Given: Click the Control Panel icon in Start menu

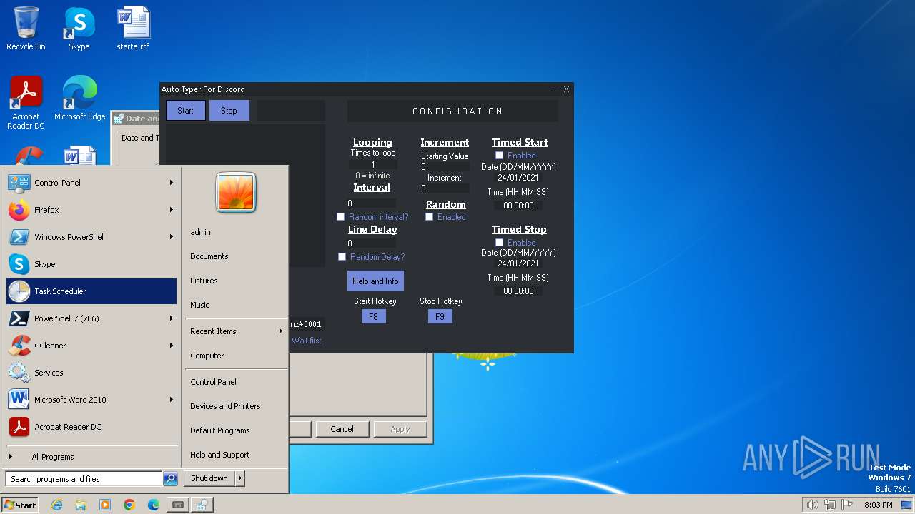Looking at the screenshot, I should (19, 183).
